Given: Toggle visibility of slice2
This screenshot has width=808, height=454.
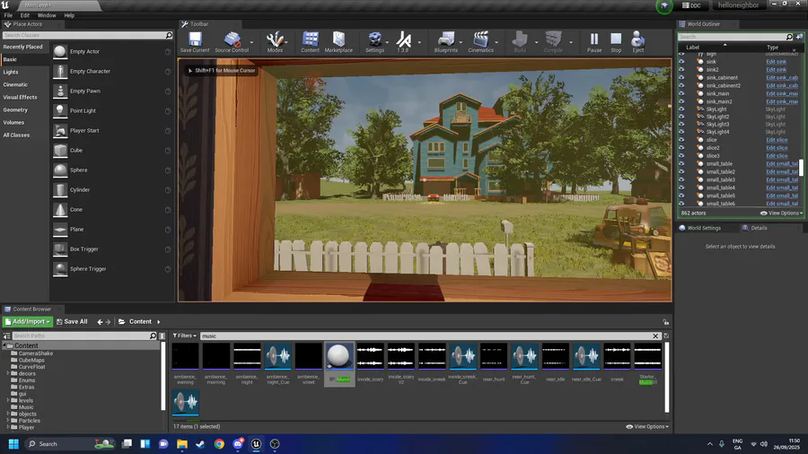Looking at the screenshot, I should (x=681, y=148).
